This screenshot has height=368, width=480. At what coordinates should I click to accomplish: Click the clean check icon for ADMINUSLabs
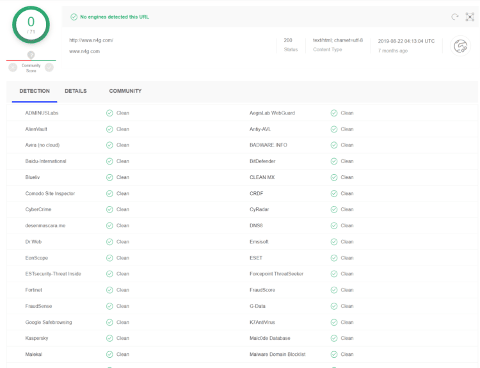[109, 113]
